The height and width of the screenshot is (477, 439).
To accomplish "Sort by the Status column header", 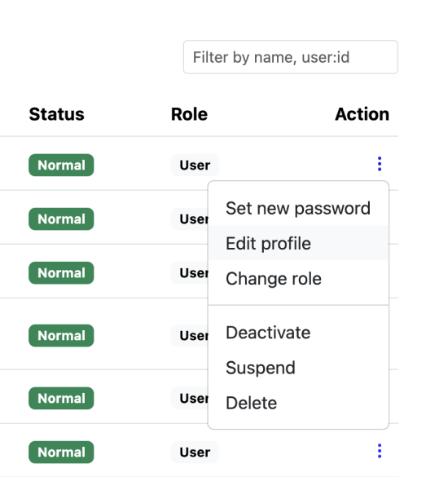I will click(x=56, y=114).
